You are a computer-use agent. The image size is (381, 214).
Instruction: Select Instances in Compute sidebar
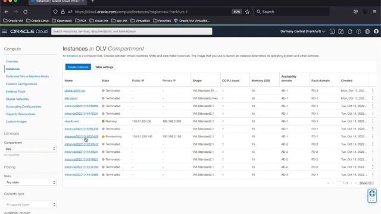click(x=13, y=69)
